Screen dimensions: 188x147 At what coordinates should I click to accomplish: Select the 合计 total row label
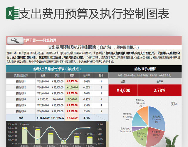21,118
